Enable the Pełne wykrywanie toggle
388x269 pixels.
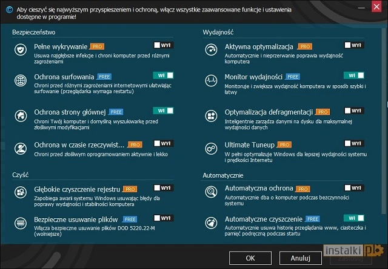tap(162, 45)
